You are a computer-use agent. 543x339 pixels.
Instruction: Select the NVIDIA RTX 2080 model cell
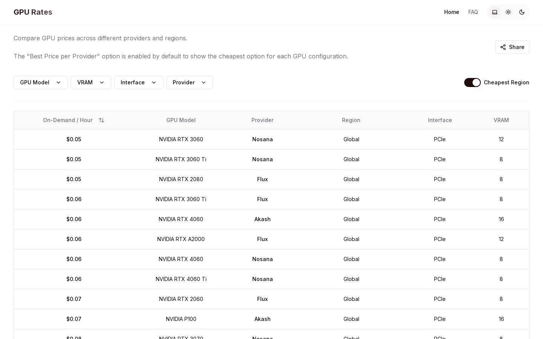coord(181,179)
